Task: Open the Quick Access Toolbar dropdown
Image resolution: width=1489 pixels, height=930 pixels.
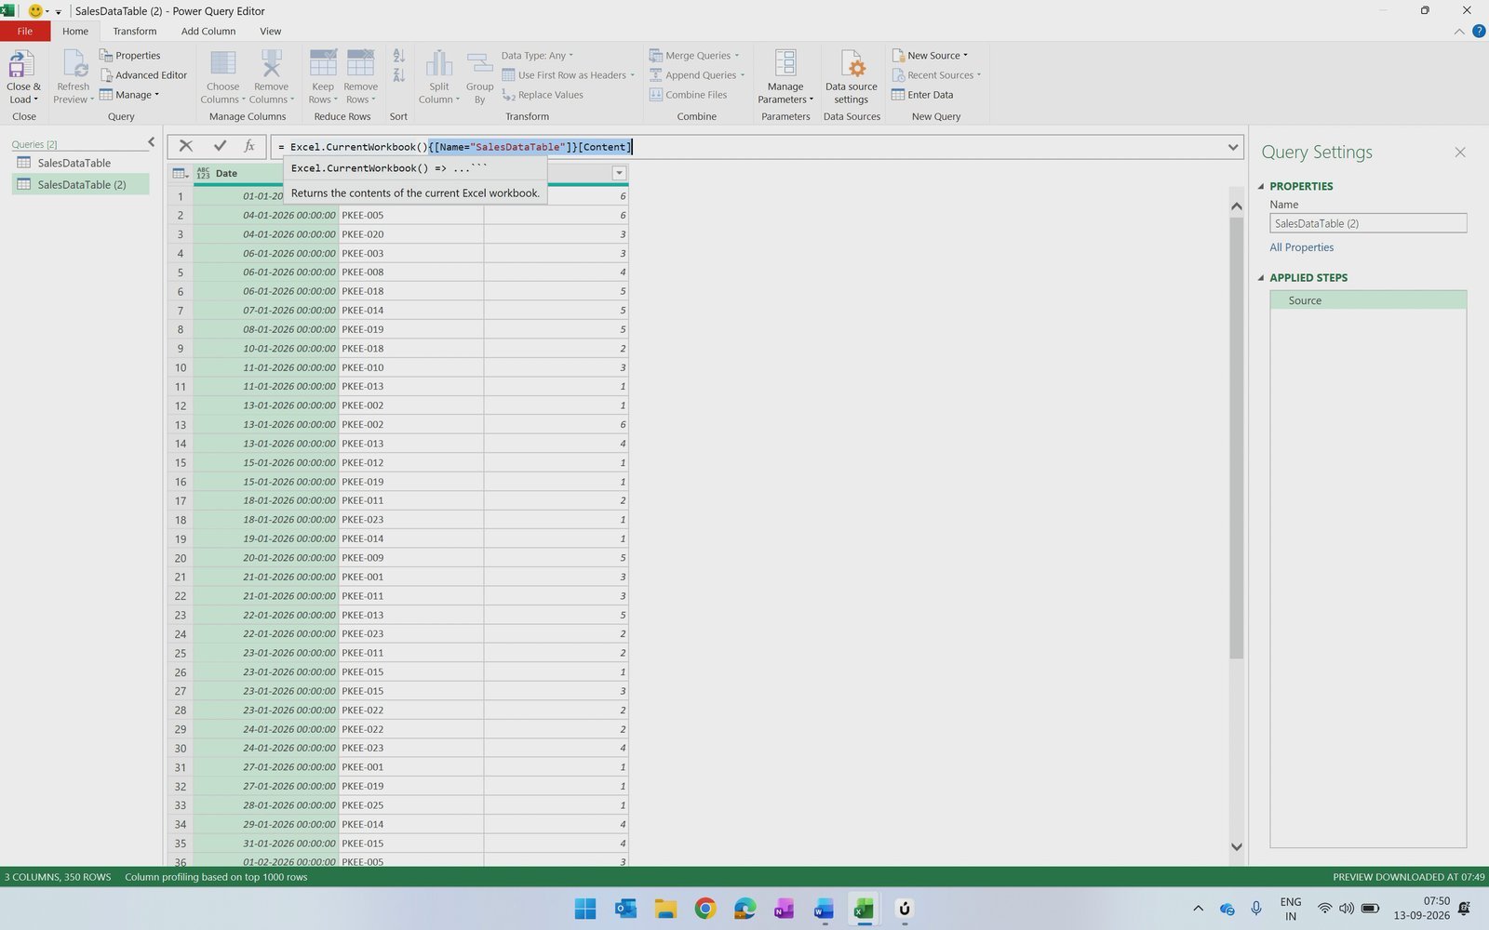Action: click(58, 12)
